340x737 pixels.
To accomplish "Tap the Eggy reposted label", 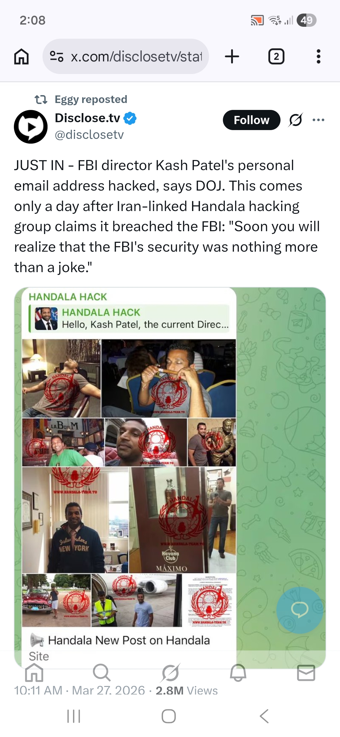I will pos(91,100).
